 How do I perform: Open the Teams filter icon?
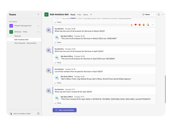pos(38,14)
